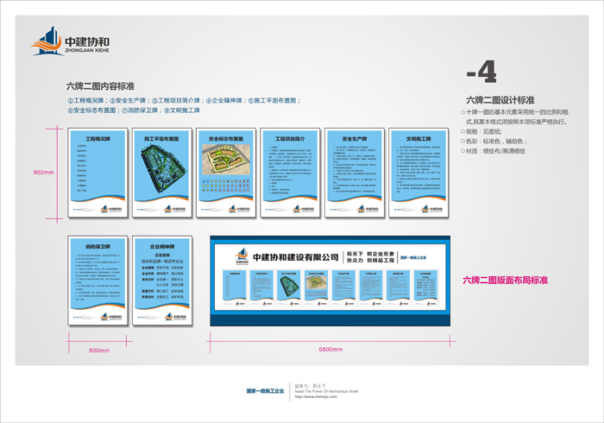Select the 安全标志布置图 panel

(225, 173)
